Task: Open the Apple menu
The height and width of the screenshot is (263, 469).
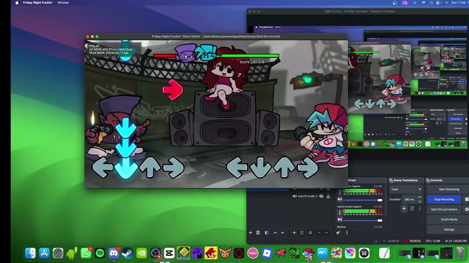Action: (16, 3)
